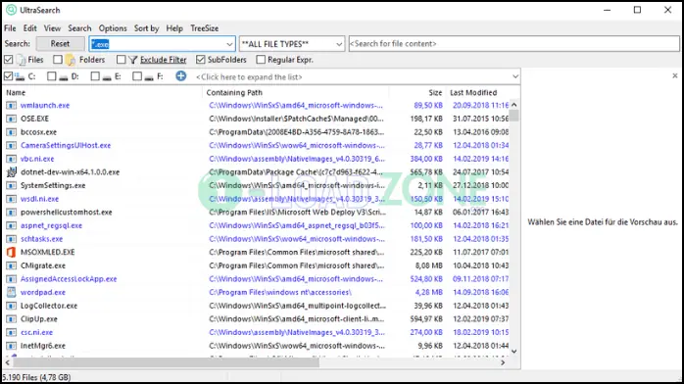The height and width of the screenshot is (384, 684).
Task: Check drive F: checkbox
Action: 137,76
